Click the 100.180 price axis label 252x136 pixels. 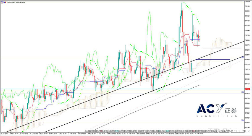pyautogui.click(x=247, y=1)
